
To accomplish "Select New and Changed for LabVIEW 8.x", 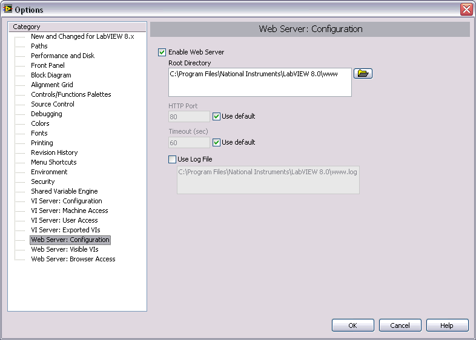I will click(x=82, y=36).
